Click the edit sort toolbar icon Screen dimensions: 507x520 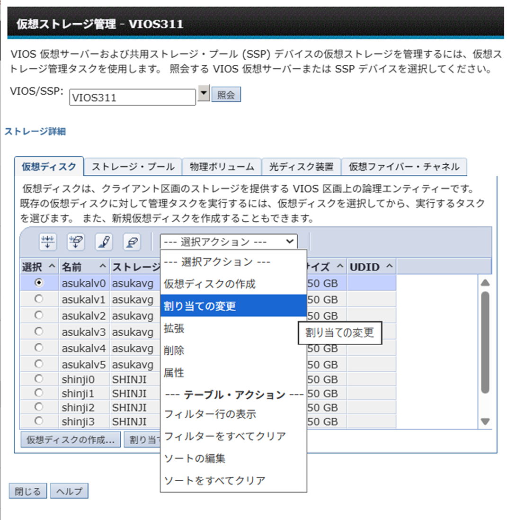(x=104, y=242)
